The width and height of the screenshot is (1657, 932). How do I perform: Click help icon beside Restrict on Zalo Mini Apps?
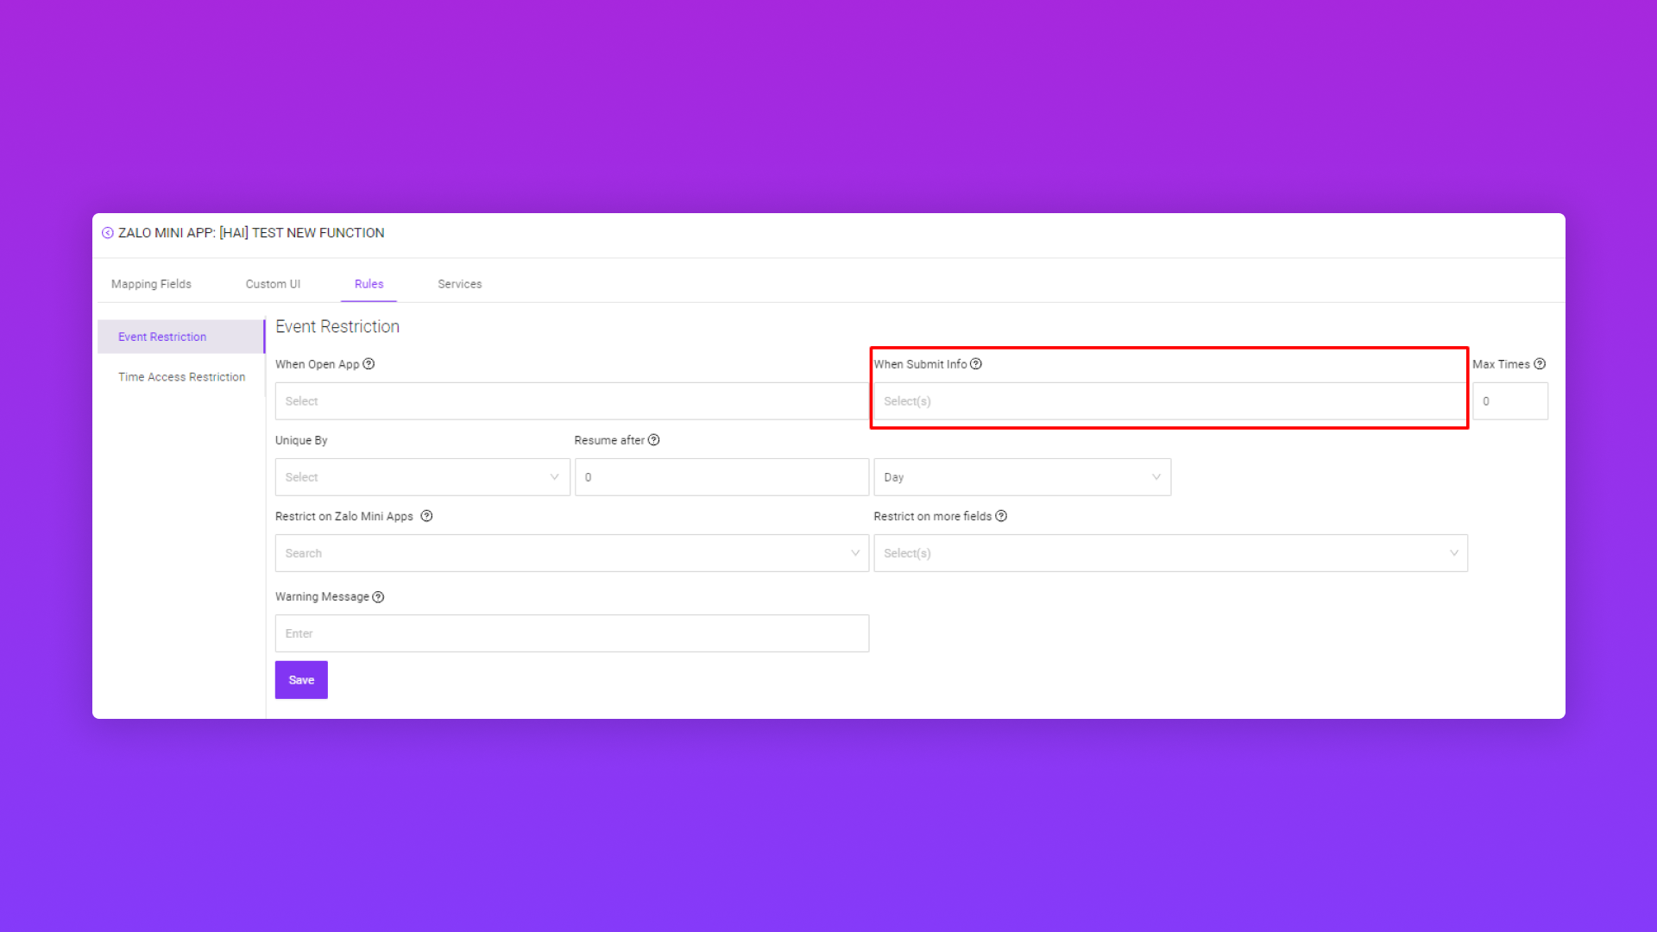pos(426,516)
